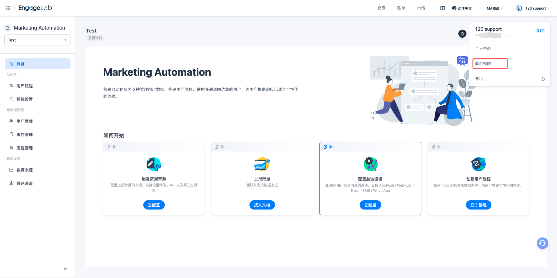This screenshot has width=557, height=278.
Task: Click the 事件管理 clipboard icon
Action: click(x=11, y=135)
